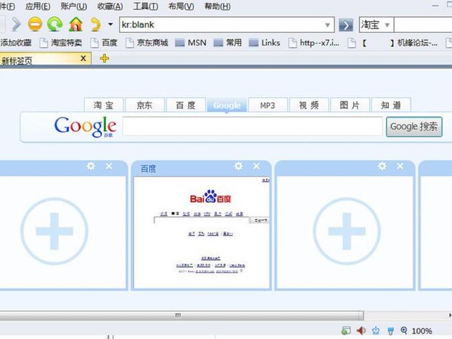The width and height of the screenshot is (452, 339).
Task: Open the 布局(V) menu
Action: point(181,6)
